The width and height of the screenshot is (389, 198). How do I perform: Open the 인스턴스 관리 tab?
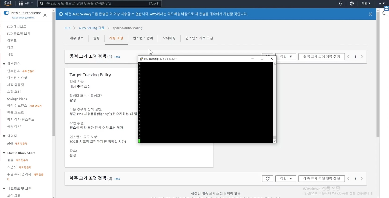(143, 38)
